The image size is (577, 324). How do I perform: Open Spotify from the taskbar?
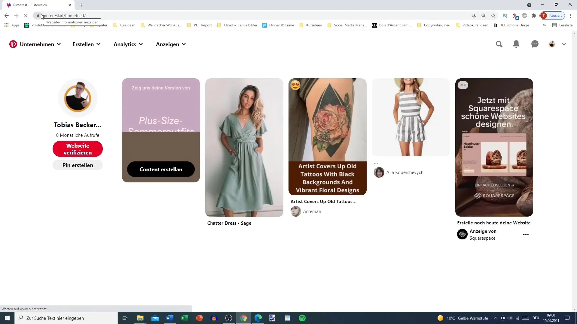302,318
